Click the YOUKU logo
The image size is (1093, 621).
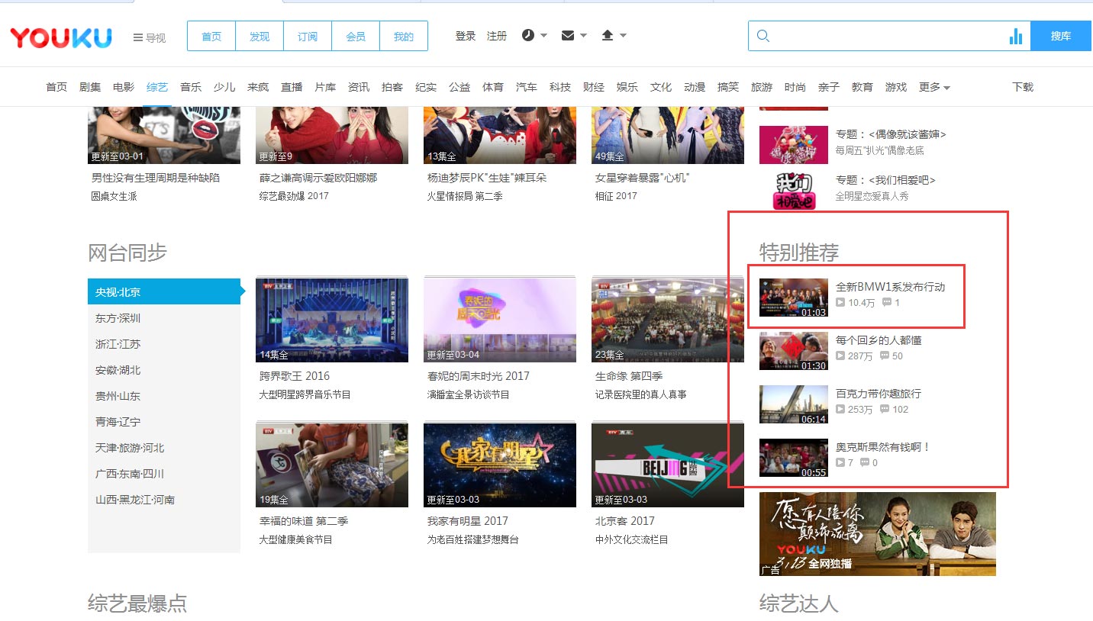(x=61, y=37)
